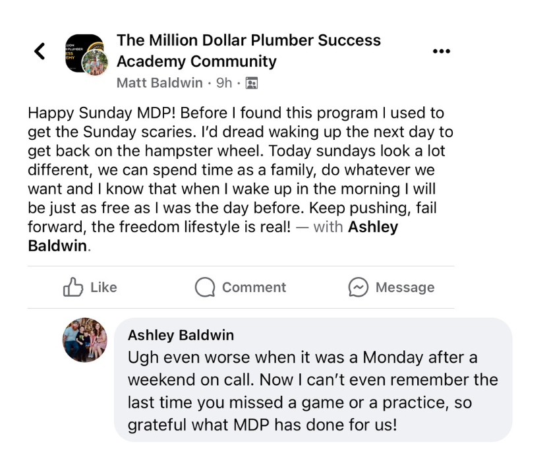The image size is (549, 459).
Task: Click the Messenger icon next to Message
Action: pyautogui.click(x=359, y=288)
